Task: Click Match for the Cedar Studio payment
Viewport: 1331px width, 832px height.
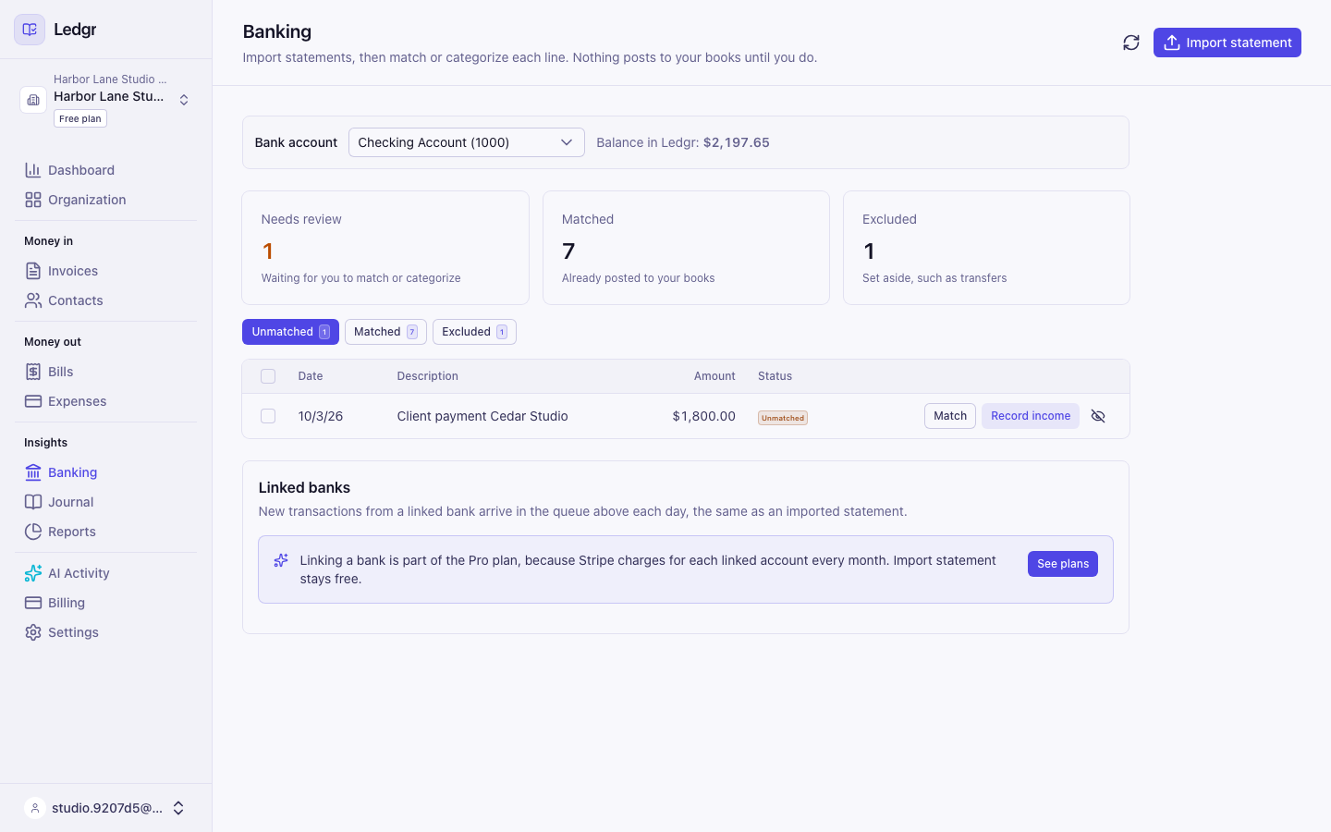Action: 950,416
